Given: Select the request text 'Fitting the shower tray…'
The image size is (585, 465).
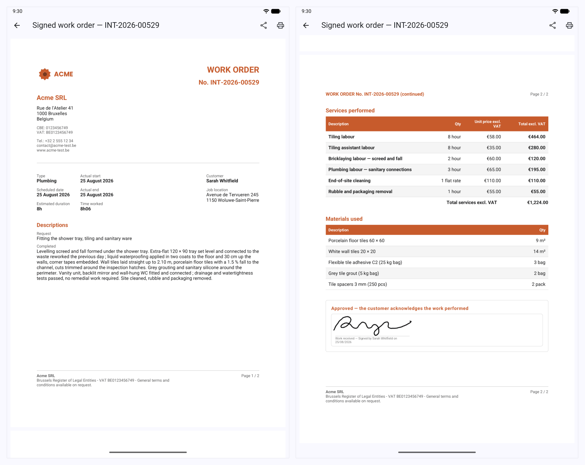Looking at the screenshot, I should [84, 238].
